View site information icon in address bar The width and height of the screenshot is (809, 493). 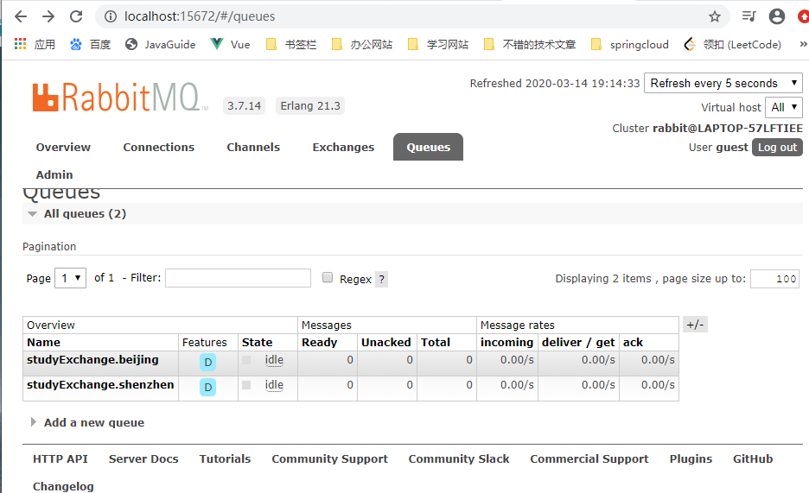(x=111, y=16)
